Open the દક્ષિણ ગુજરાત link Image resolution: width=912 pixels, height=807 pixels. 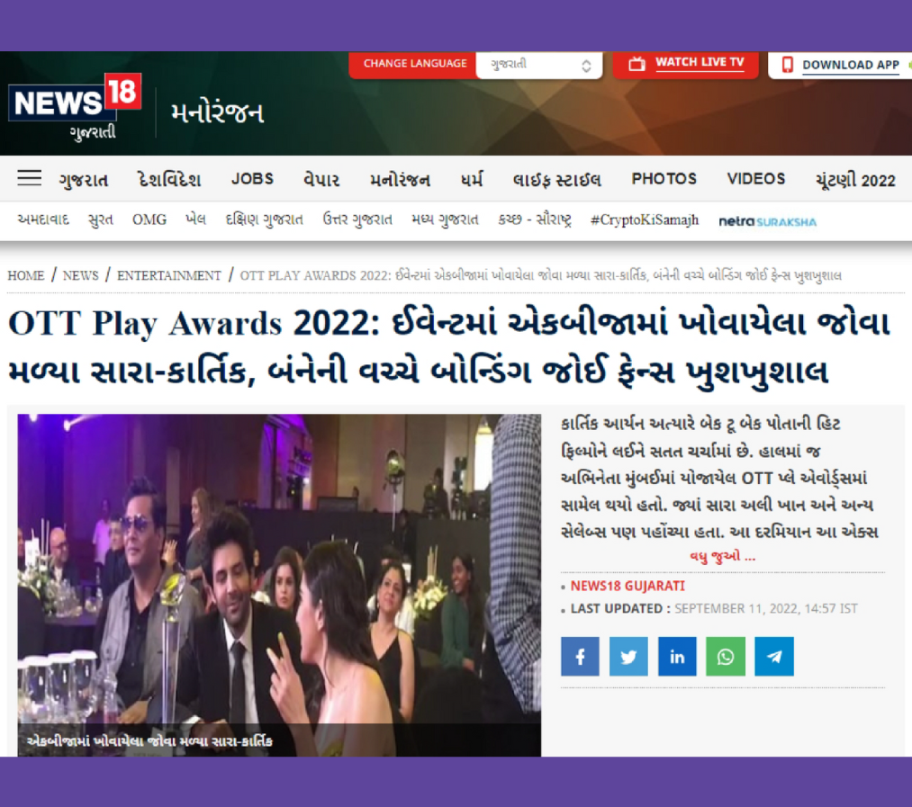pyautogui.click(x=264, y=220)
